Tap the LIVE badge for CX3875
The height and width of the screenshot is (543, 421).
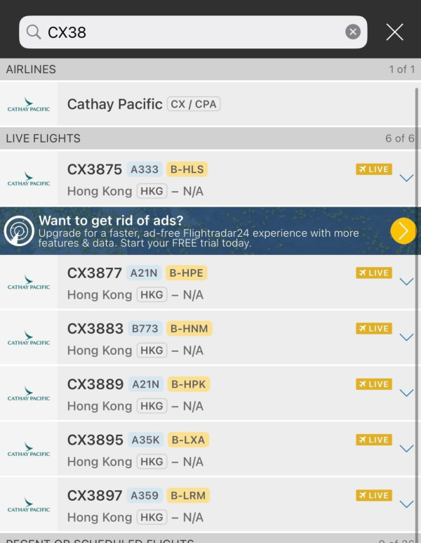pos(373,169)
